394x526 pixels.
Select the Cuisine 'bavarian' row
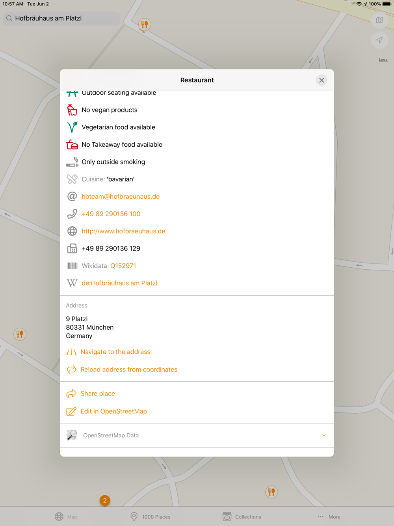pyautogui.click(x=197, y=179)
